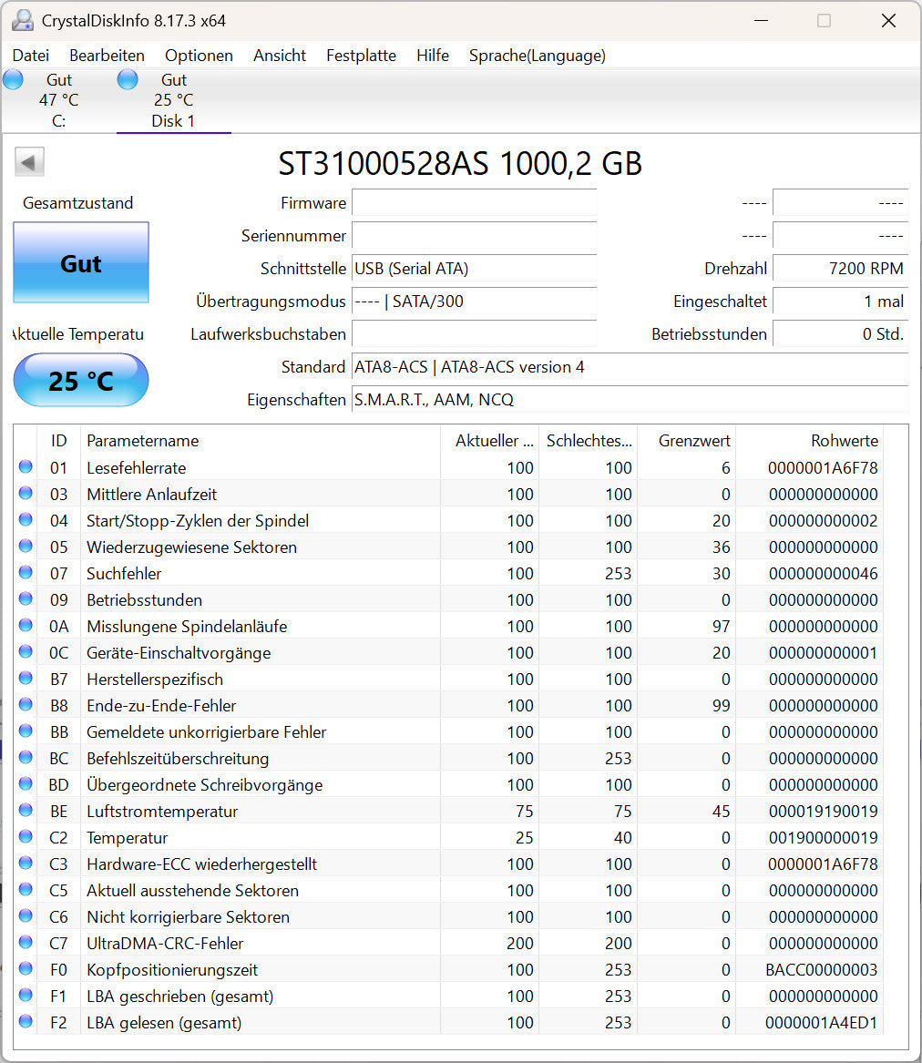Click the status icon for the Temperatur row

click(x=26, y=837)
